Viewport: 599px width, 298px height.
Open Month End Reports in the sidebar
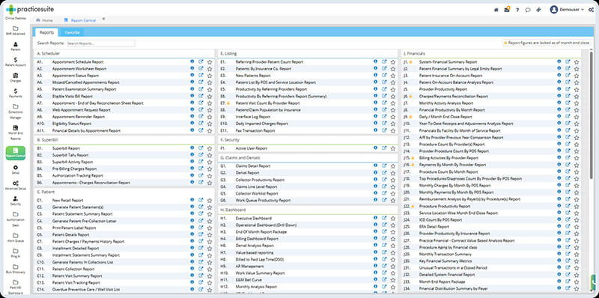click(15, 133)
